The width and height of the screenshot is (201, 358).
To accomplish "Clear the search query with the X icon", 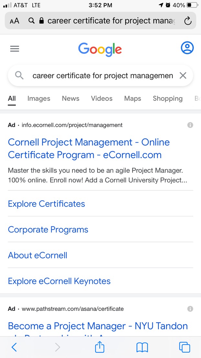I will click(183, 75).
